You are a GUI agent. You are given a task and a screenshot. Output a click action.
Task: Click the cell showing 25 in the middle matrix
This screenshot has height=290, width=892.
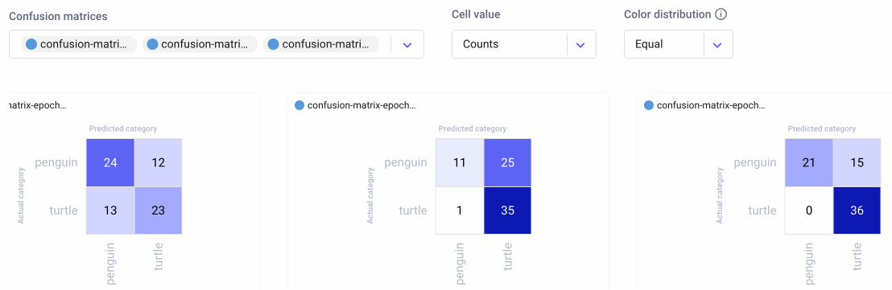(x=507, y=162)
